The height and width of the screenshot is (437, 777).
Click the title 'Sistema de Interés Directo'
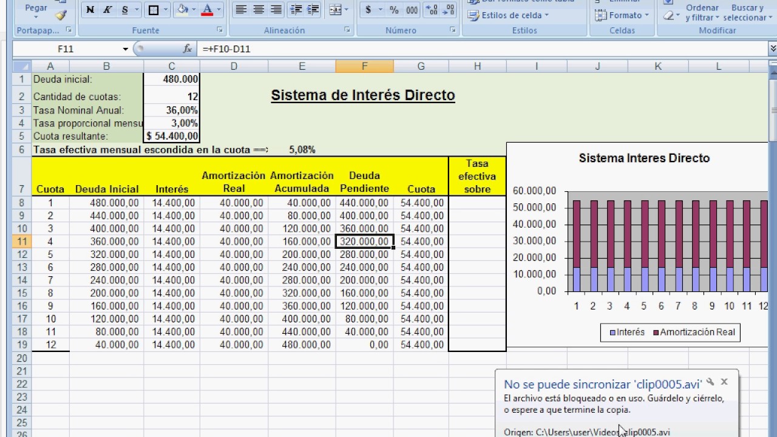[363, 95]
